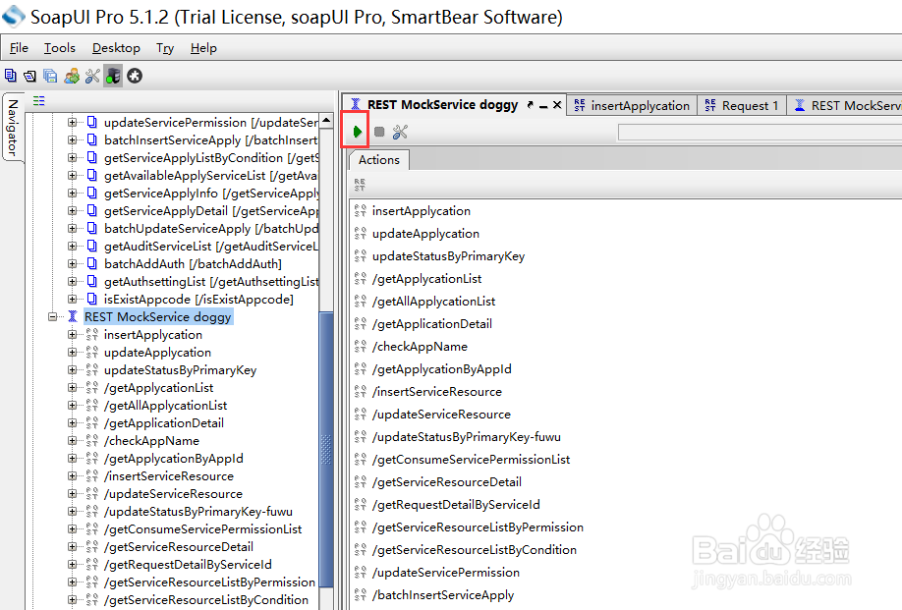Viewport: 902px width, 610px height.
Task: Select updateApplycation in Actions list
Action: coord(425,234)
